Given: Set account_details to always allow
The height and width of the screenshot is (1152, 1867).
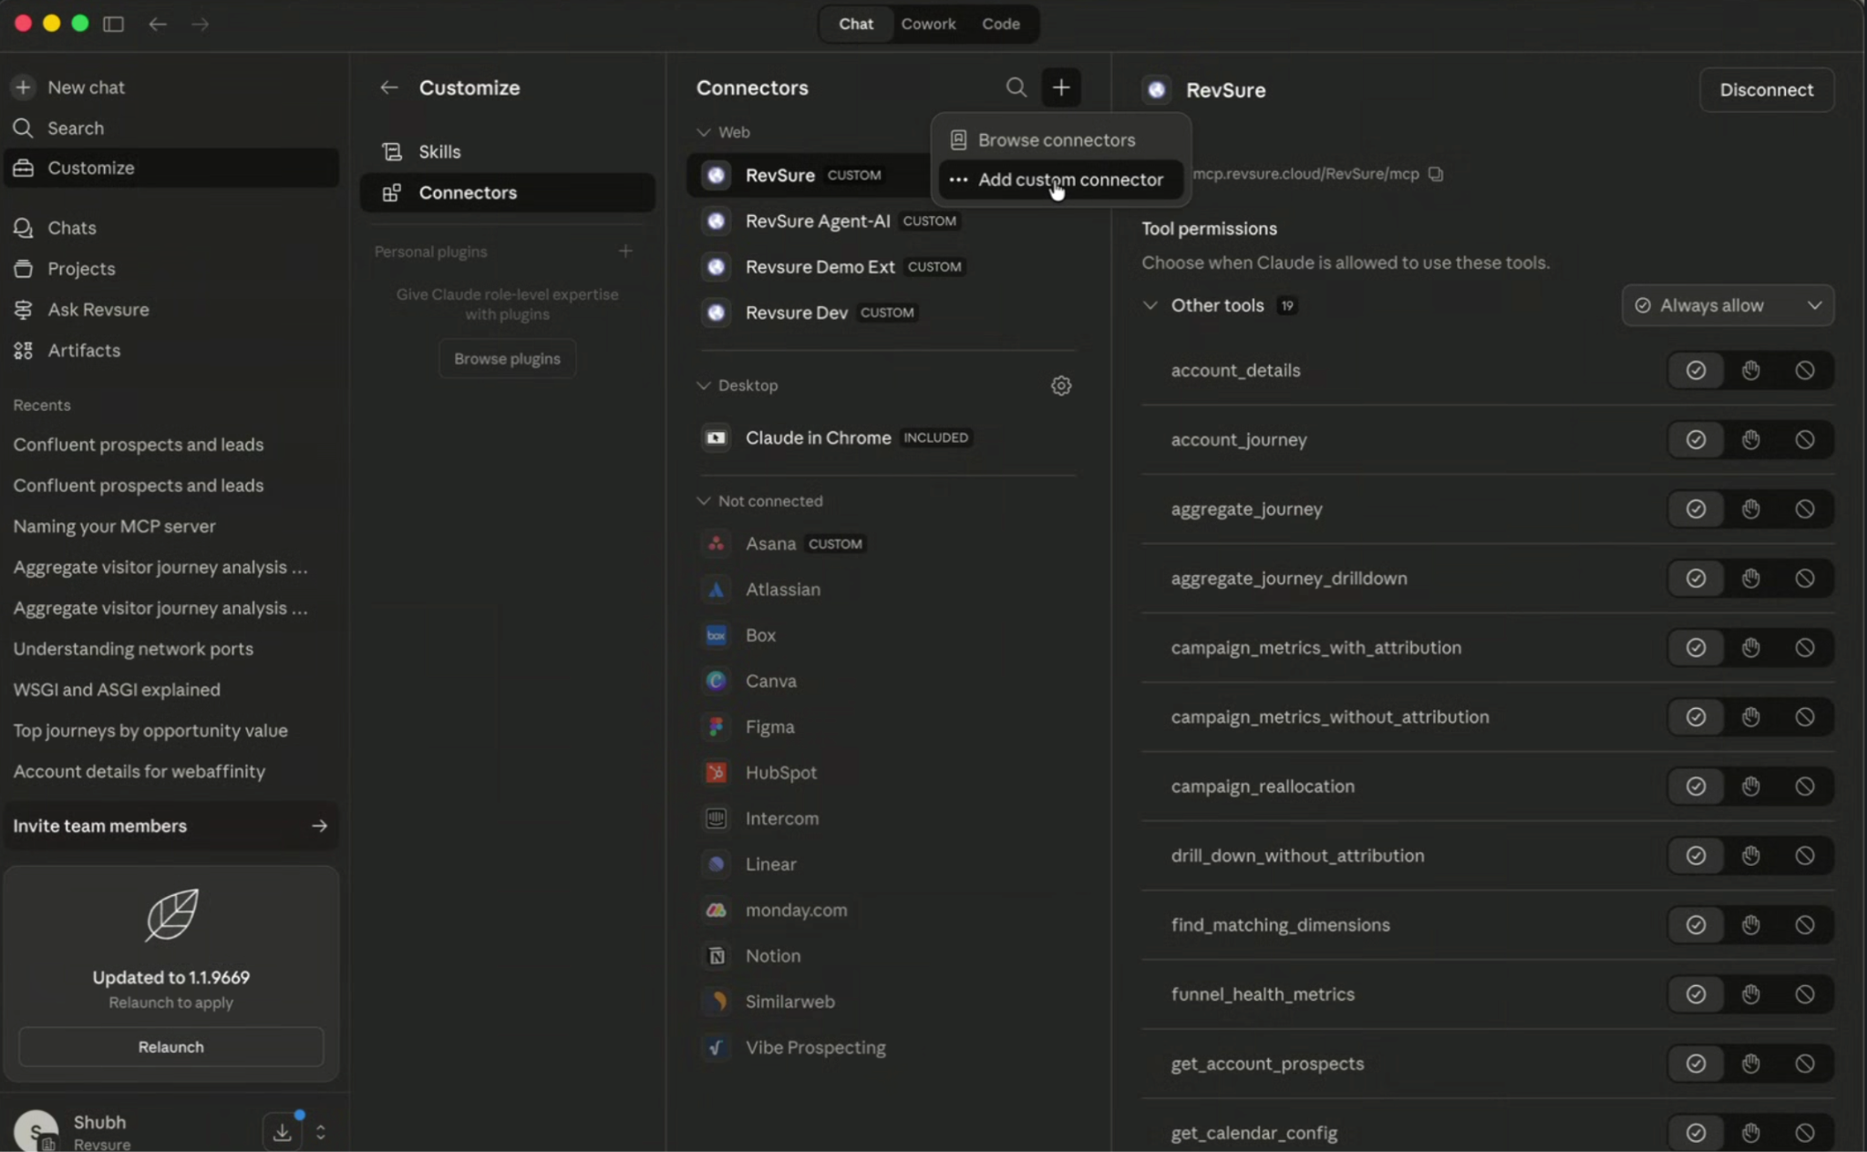Looking at the screenshot, I should click(x=1696, y=370).
